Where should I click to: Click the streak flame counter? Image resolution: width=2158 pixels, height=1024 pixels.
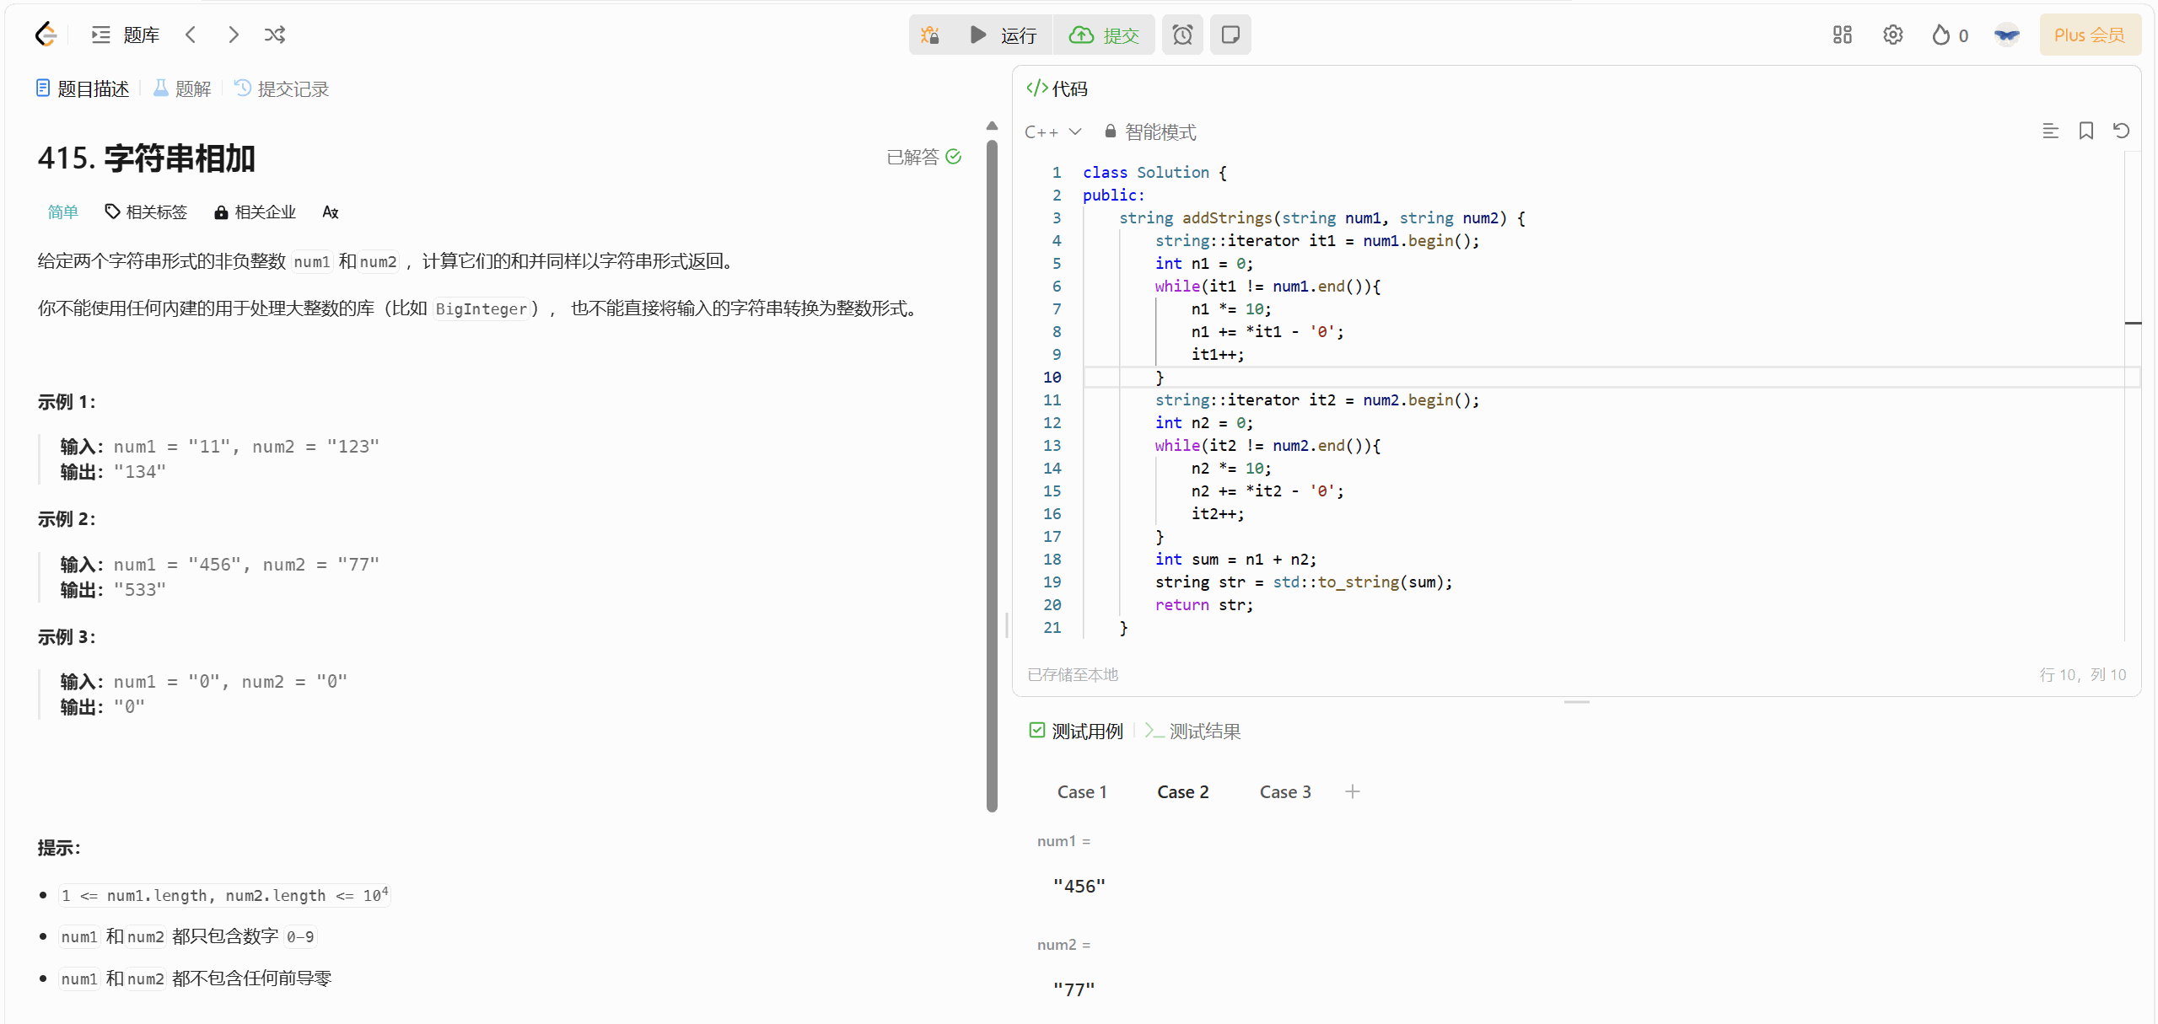[1950, 35]
